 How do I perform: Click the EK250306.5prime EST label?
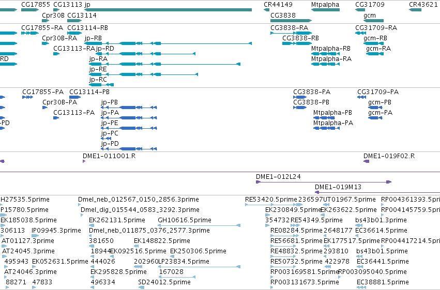198,251
